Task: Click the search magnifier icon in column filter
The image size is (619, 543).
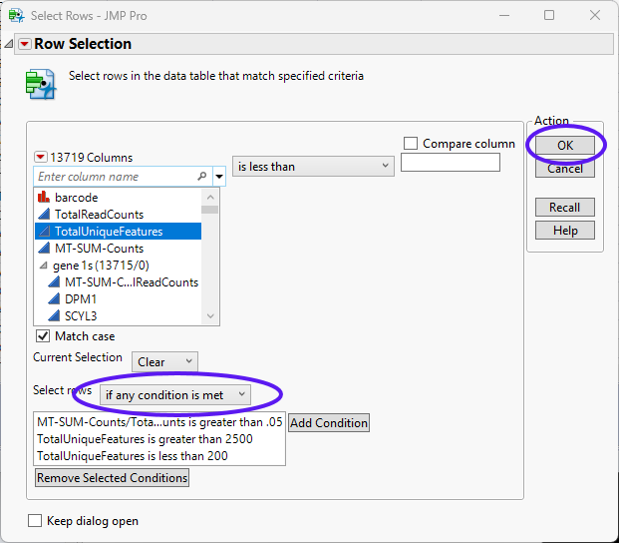Action: click(x=202, y=177)
